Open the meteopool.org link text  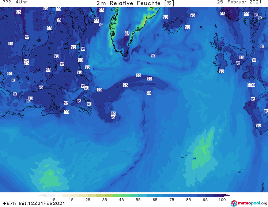252,203
